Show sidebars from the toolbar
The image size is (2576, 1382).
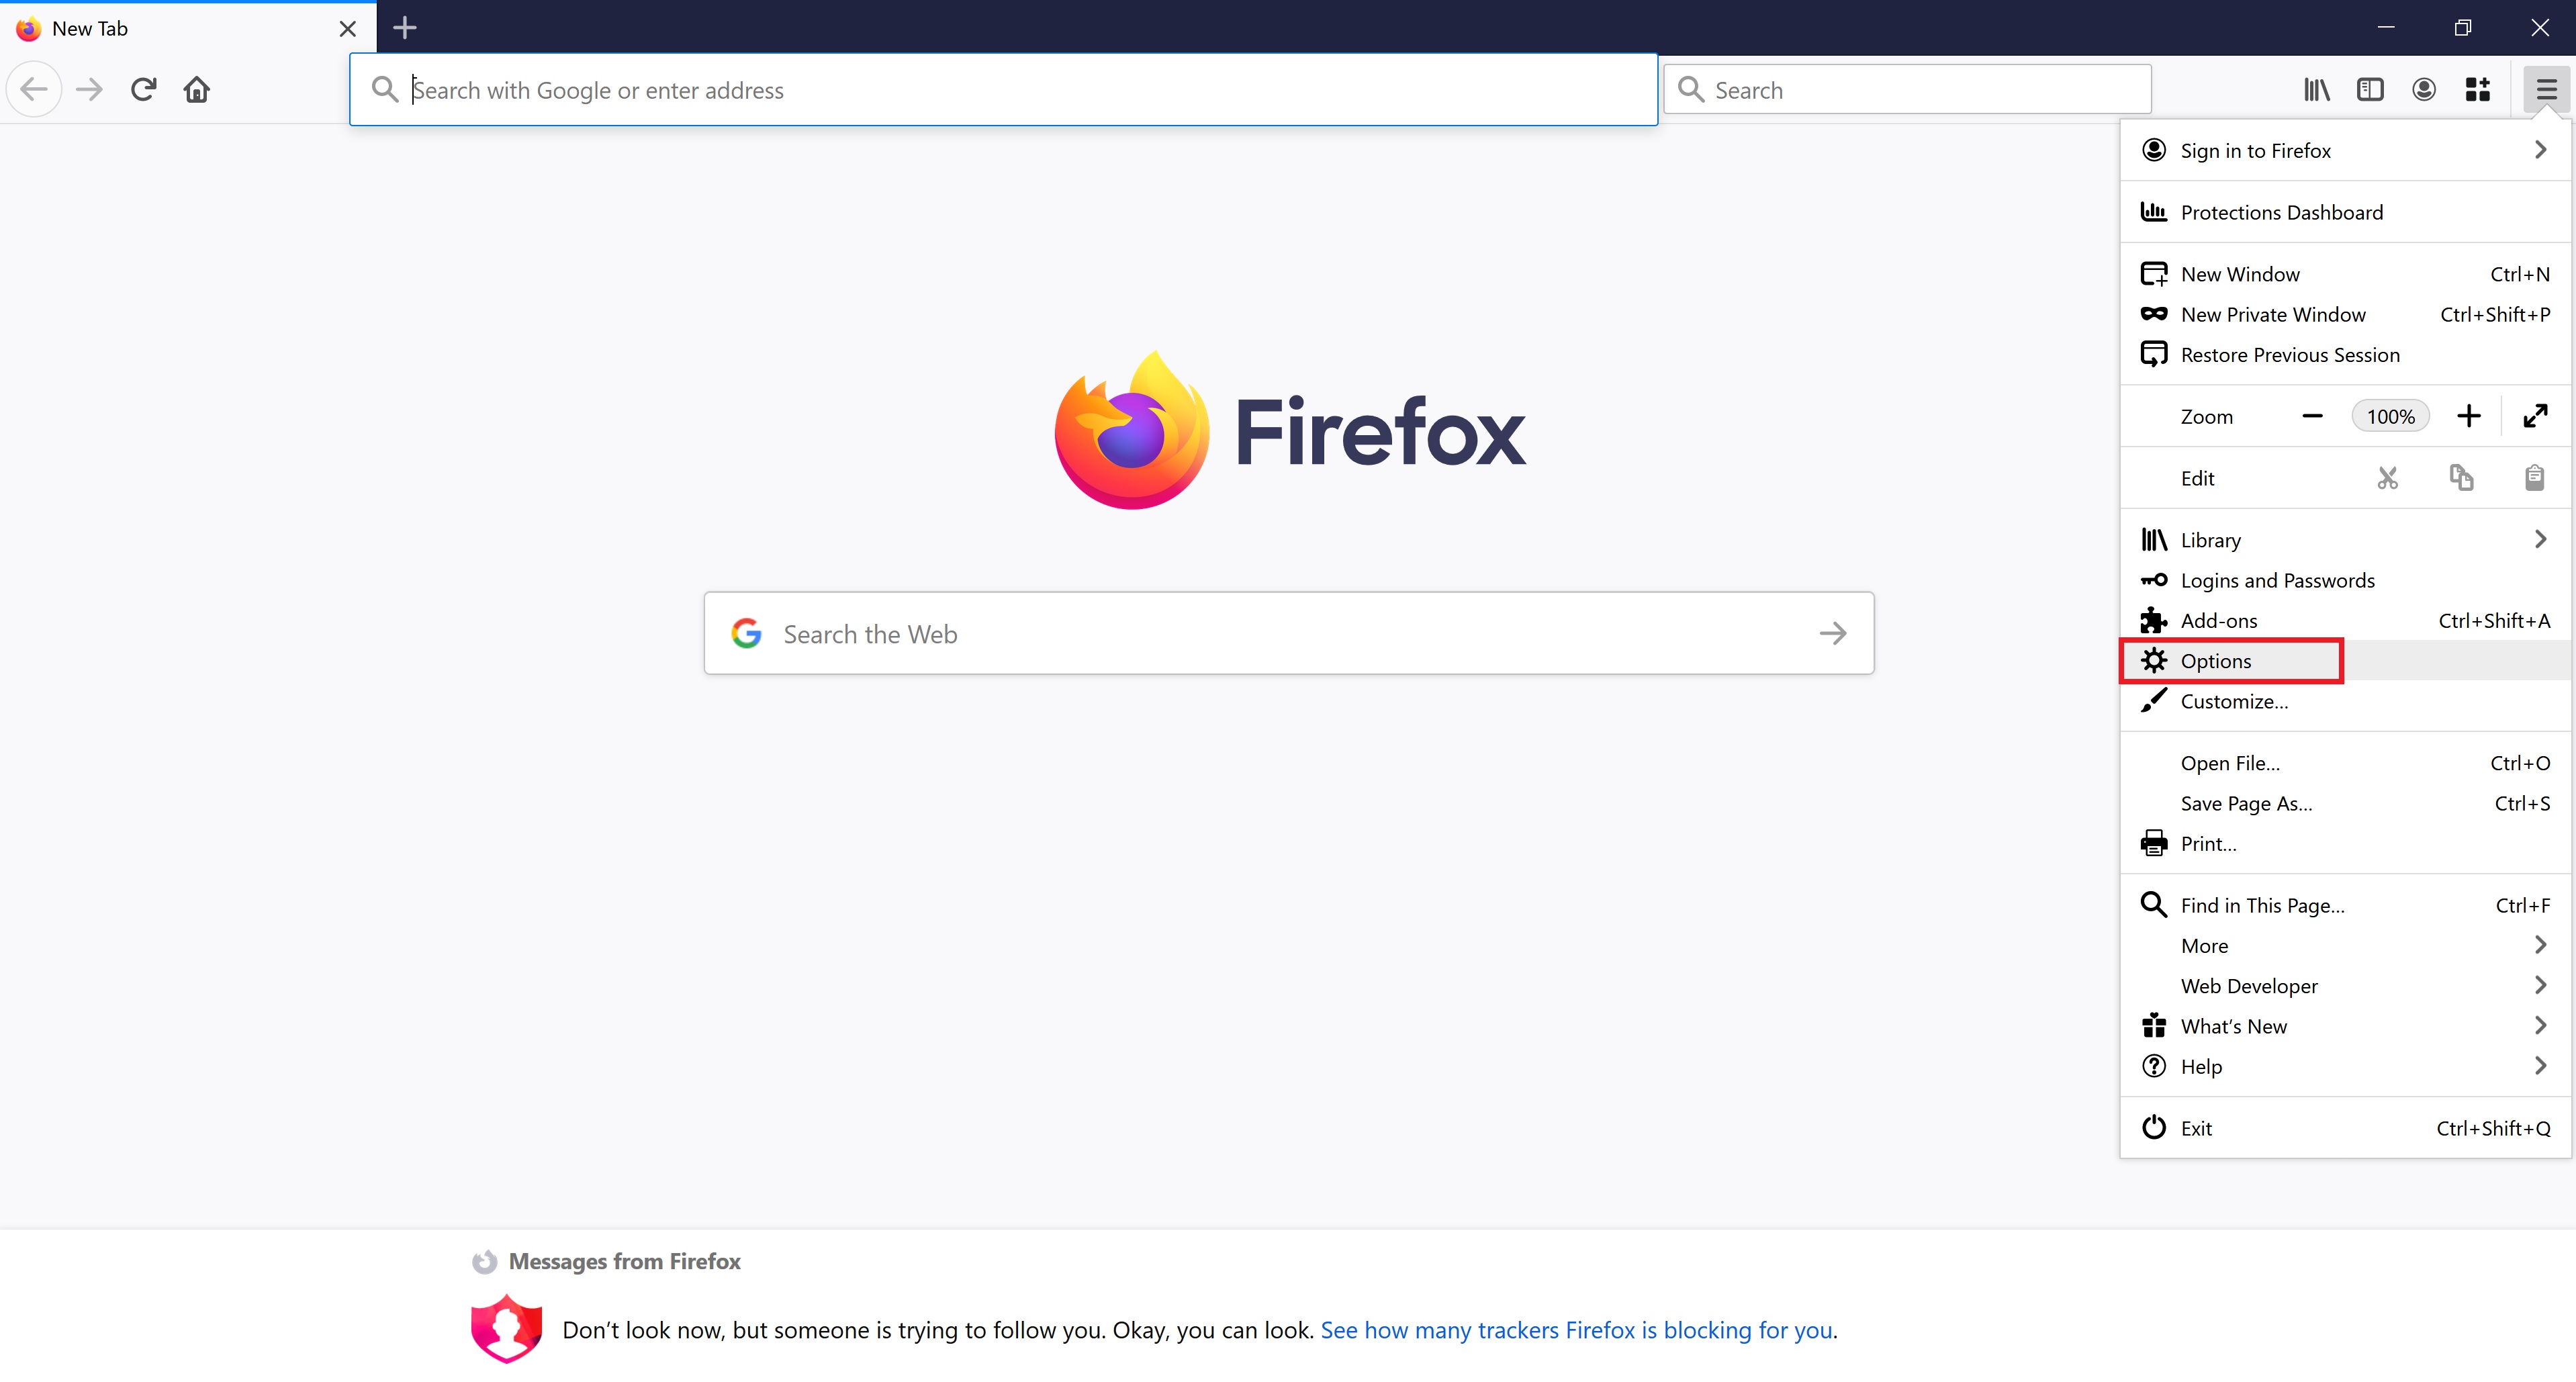2370,90
